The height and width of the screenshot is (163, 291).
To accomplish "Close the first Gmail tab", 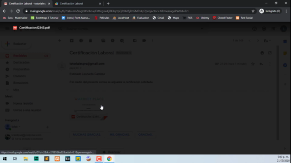I will click(x=49, y=4).
